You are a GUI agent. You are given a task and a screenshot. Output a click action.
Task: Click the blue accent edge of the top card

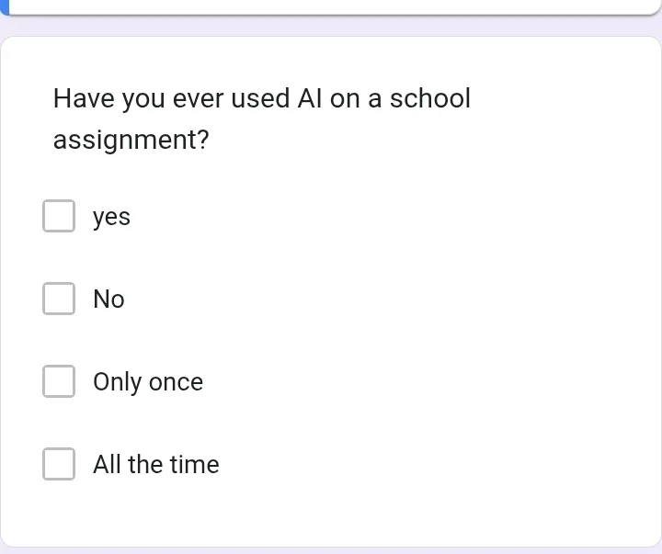tap(4, 5)
